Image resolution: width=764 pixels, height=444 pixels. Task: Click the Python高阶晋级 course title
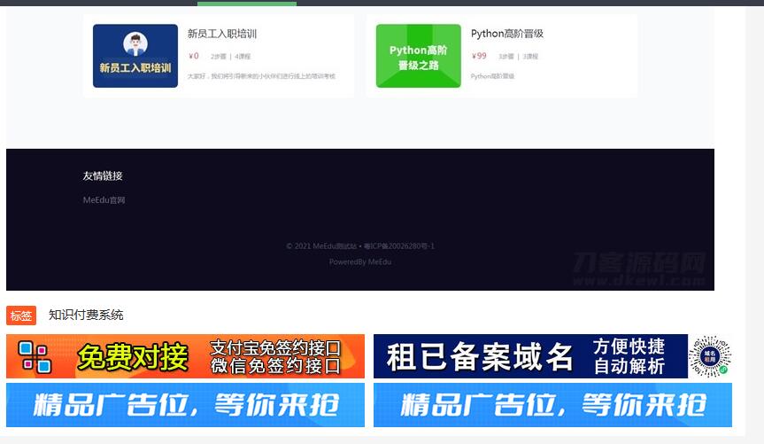(507, 34)
